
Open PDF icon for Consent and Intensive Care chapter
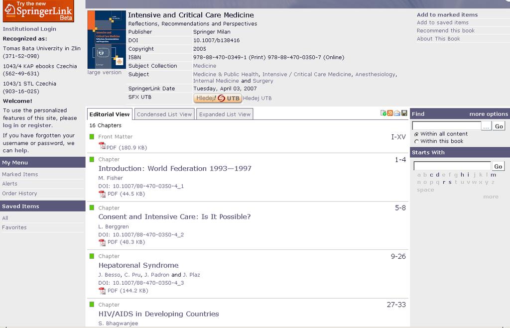pos(102,242)
